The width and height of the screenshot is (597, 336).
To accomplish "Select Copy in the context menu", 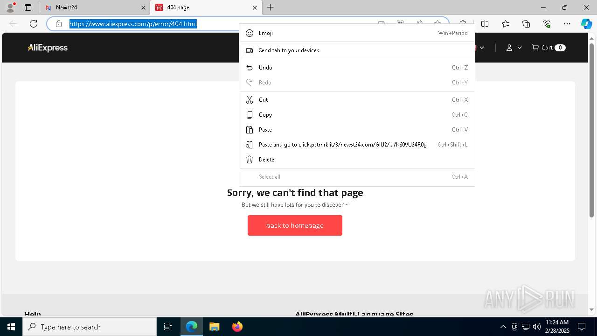I will 357,115.
